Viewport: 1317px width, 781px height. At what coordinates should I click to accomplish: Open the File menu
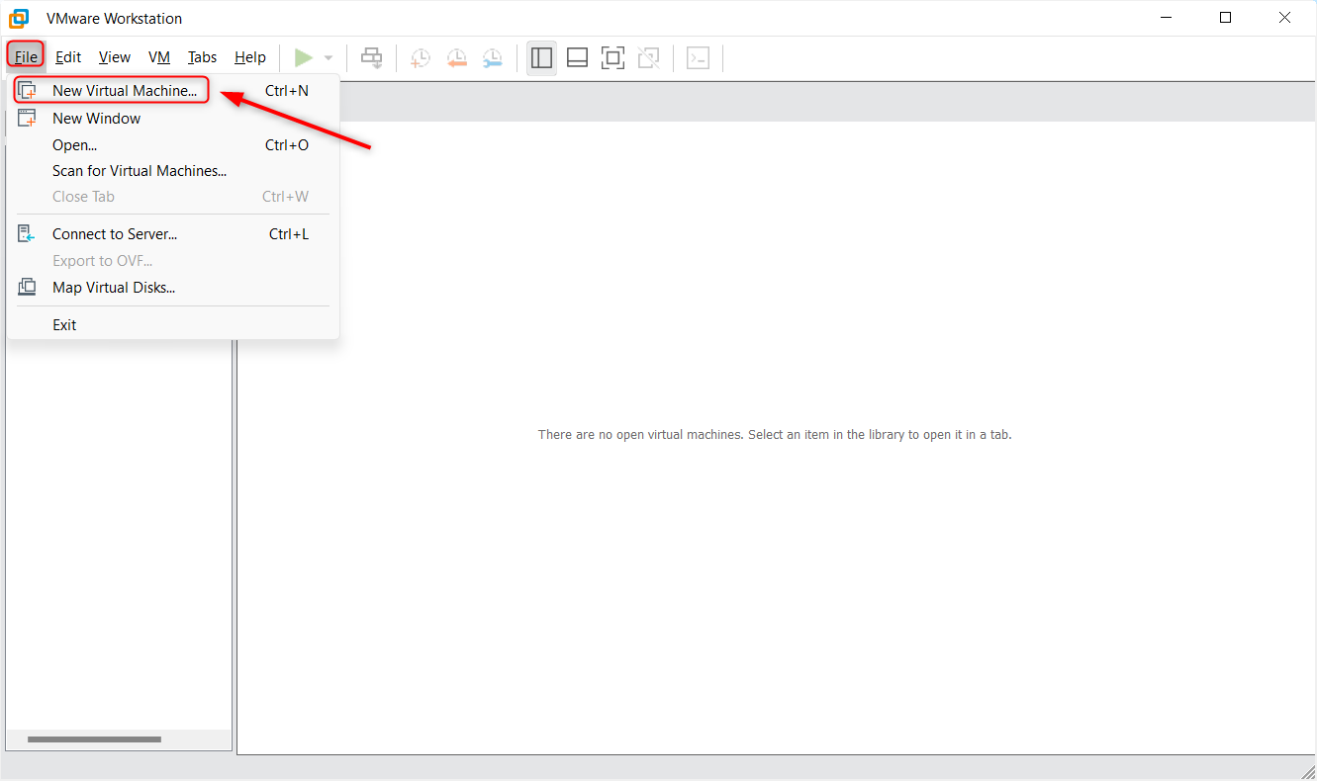point(26,57)
